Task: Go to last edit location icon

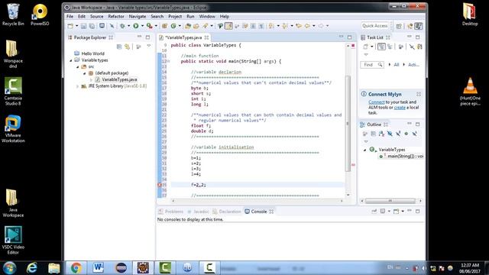Action: [299, 26]
